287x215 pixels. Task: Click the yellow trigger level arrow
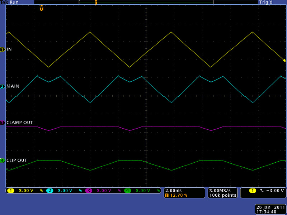[284, 60]
